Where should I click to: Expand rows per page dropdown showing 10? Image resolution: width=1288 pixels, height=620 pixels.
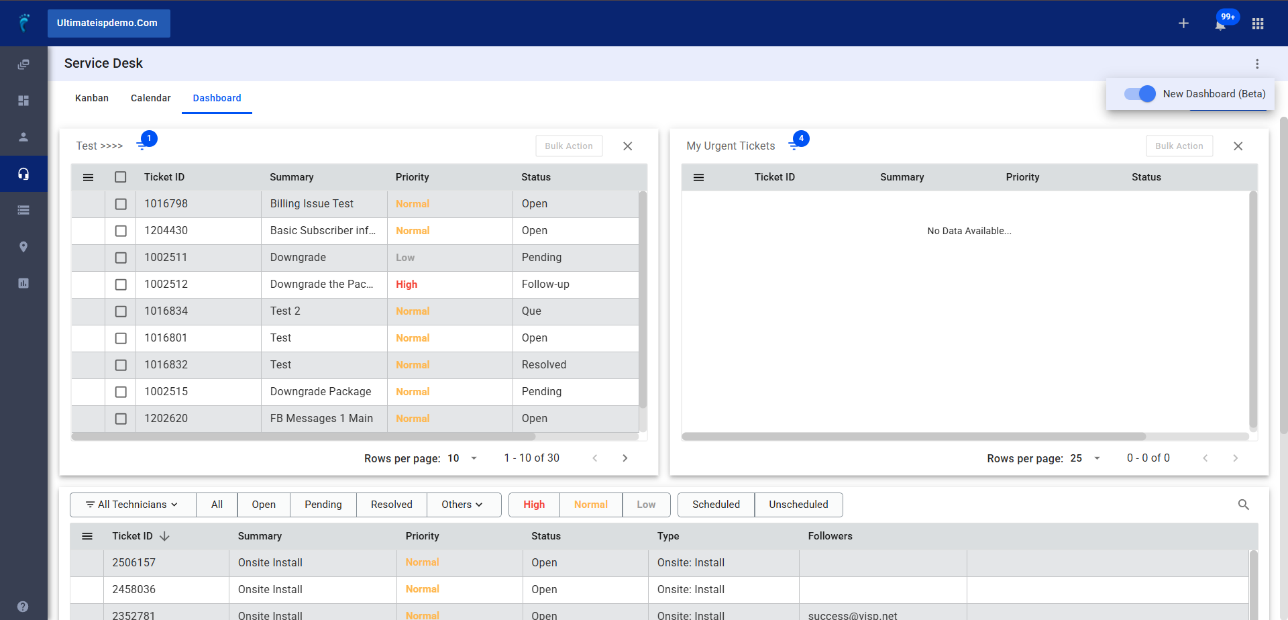[462, 458]
